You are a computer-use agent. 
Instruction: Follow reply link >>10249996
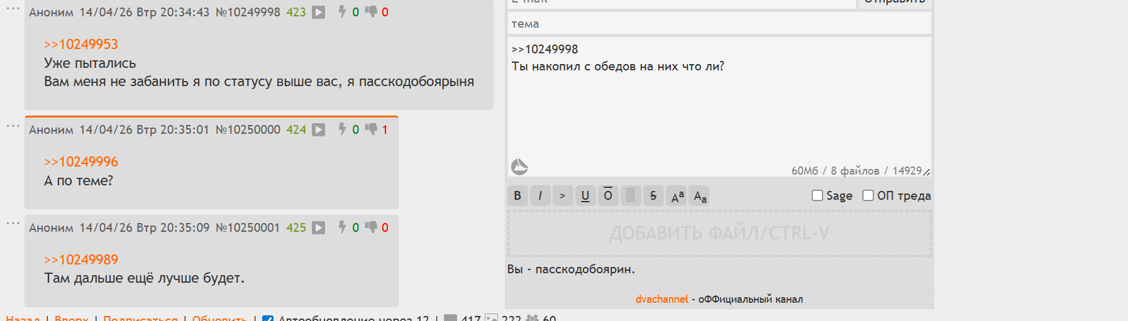click(x=81, y=161)
